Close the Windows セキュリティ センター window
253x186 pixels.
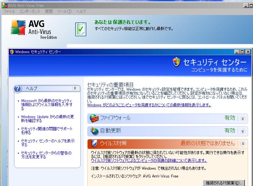coord(248,52)
